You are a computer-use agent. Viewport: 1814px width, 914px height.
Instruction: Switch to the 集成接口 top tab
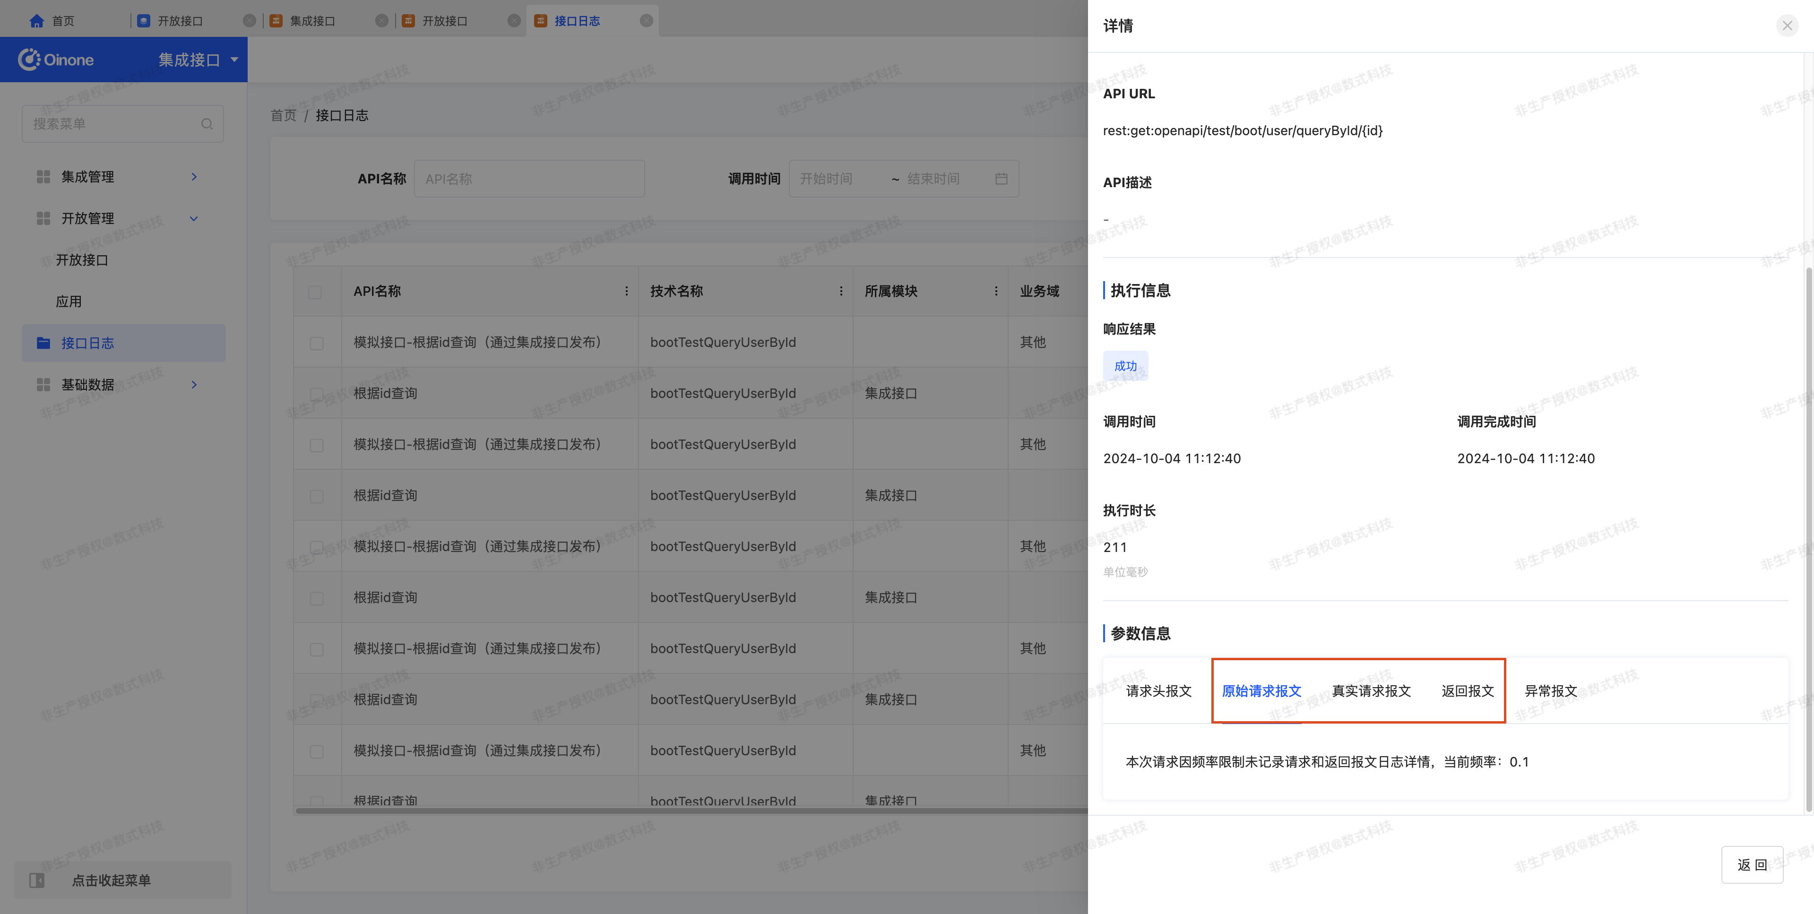click(x=312, y=21)
